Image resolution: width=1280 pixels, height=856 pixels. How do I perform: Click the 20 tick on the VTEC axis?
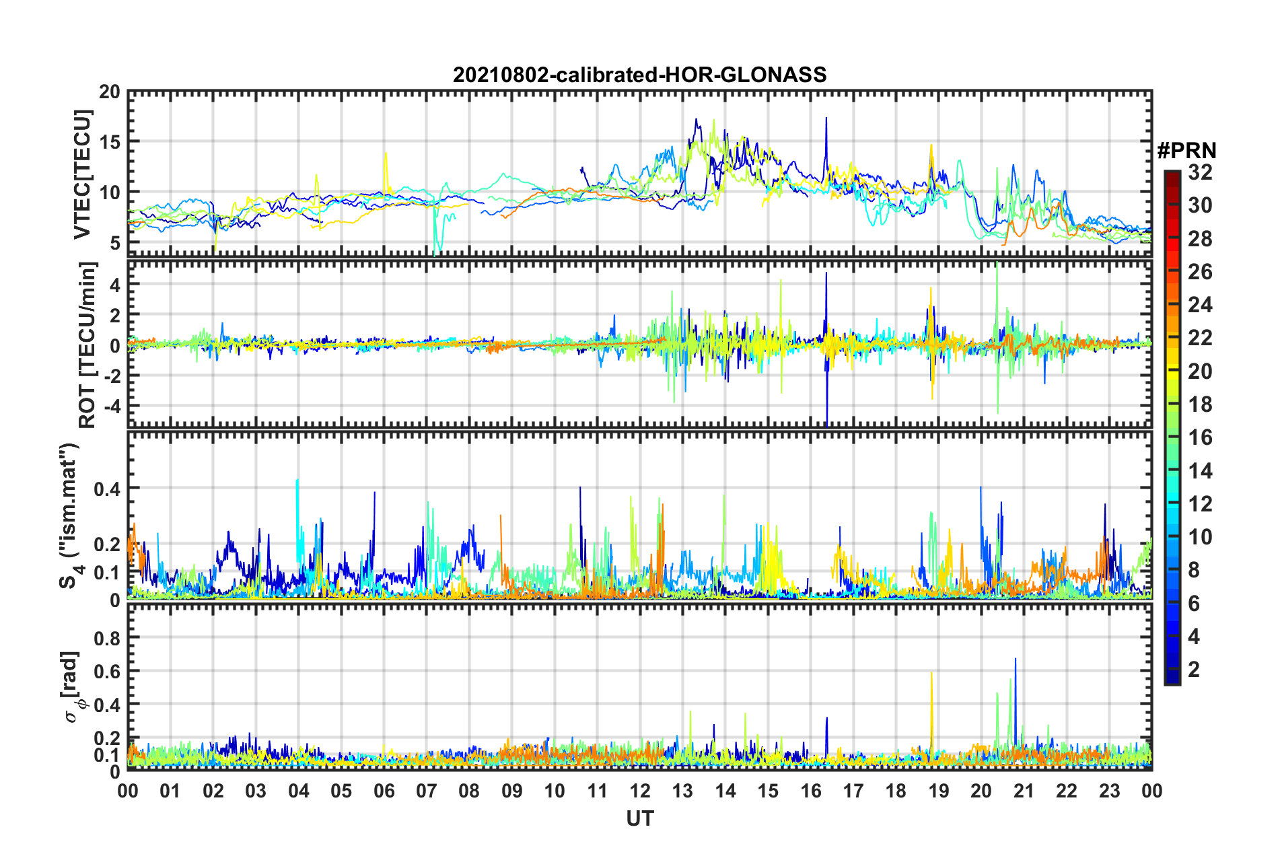[110, 92]
